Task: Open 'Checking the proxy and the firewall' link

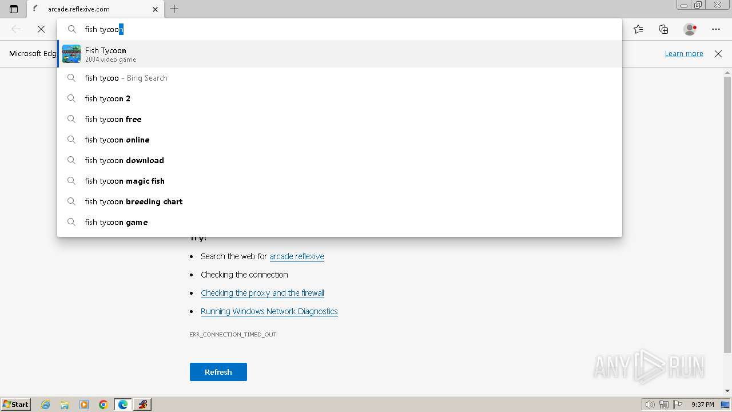Action: [262, 293]
